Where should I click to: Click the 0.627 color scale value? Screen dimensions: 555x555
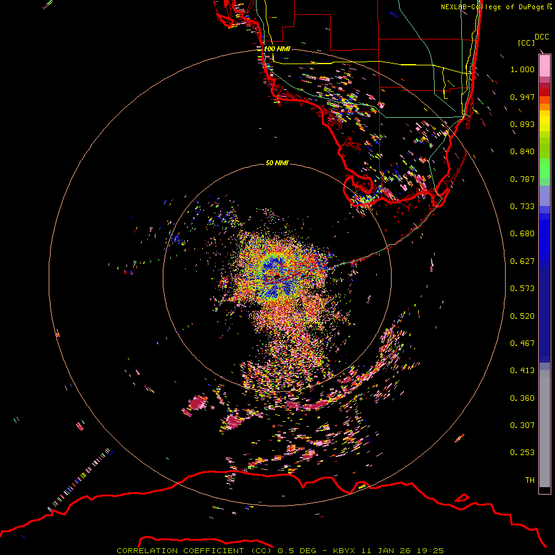pos(522,261)
